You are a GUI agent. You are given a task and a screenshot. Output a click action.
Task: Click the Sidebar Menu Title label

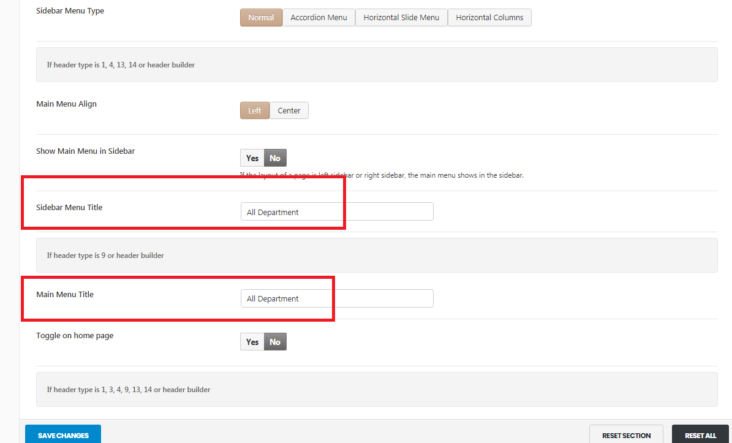tap(69, 207)
